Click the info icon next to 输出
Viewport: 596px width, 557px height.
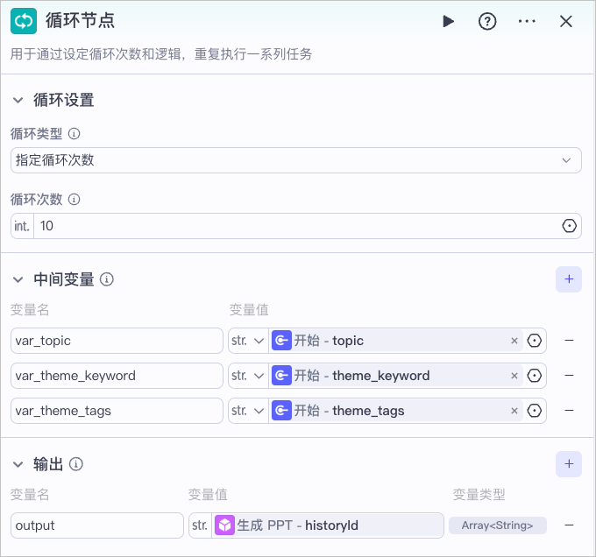point(76,464)
